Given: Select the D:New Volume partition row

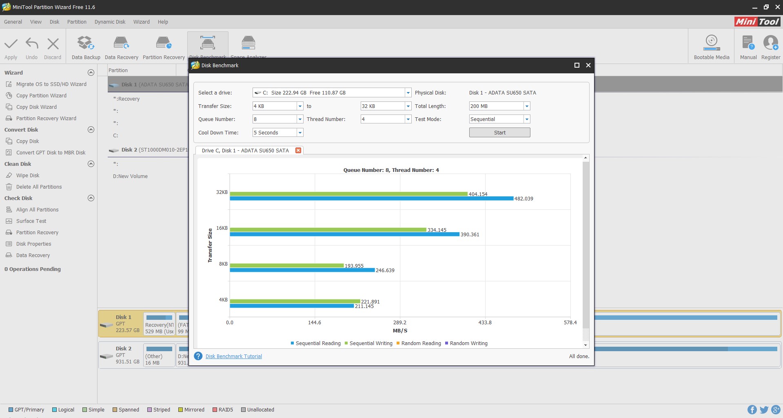Looking at the screenshot, I should point(131,176).
